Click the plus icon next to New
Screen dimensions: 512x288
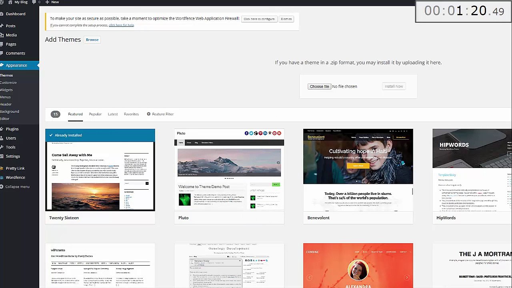tap(47, 2)
